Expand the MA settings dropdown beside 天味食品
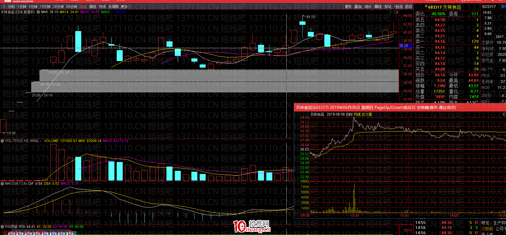The image size is (506, 235). tap(38, 12)
